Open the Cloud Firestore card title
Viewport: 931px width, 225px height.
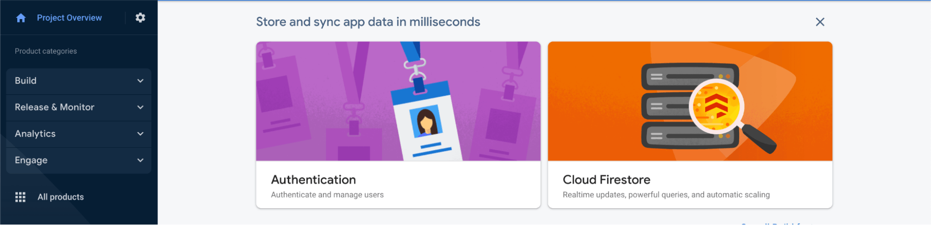point(606,180)
